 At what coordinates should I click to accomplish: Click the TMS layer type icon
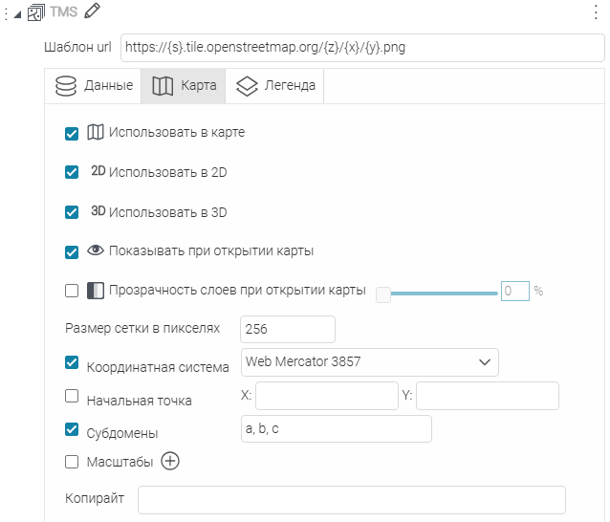(36, 12)
